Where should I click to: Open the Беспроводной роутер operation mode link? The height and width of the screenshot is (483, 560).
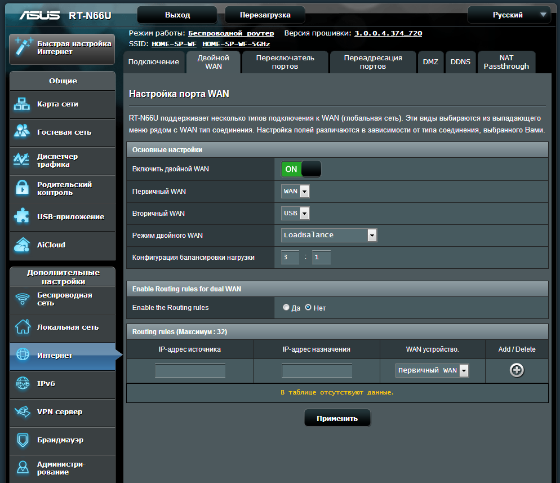231,33
